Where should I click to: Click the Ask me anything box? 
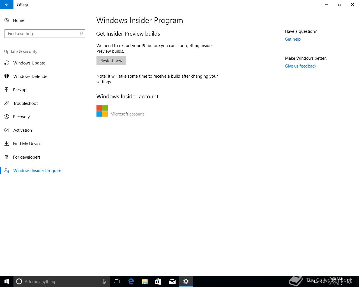pos(62,281)
